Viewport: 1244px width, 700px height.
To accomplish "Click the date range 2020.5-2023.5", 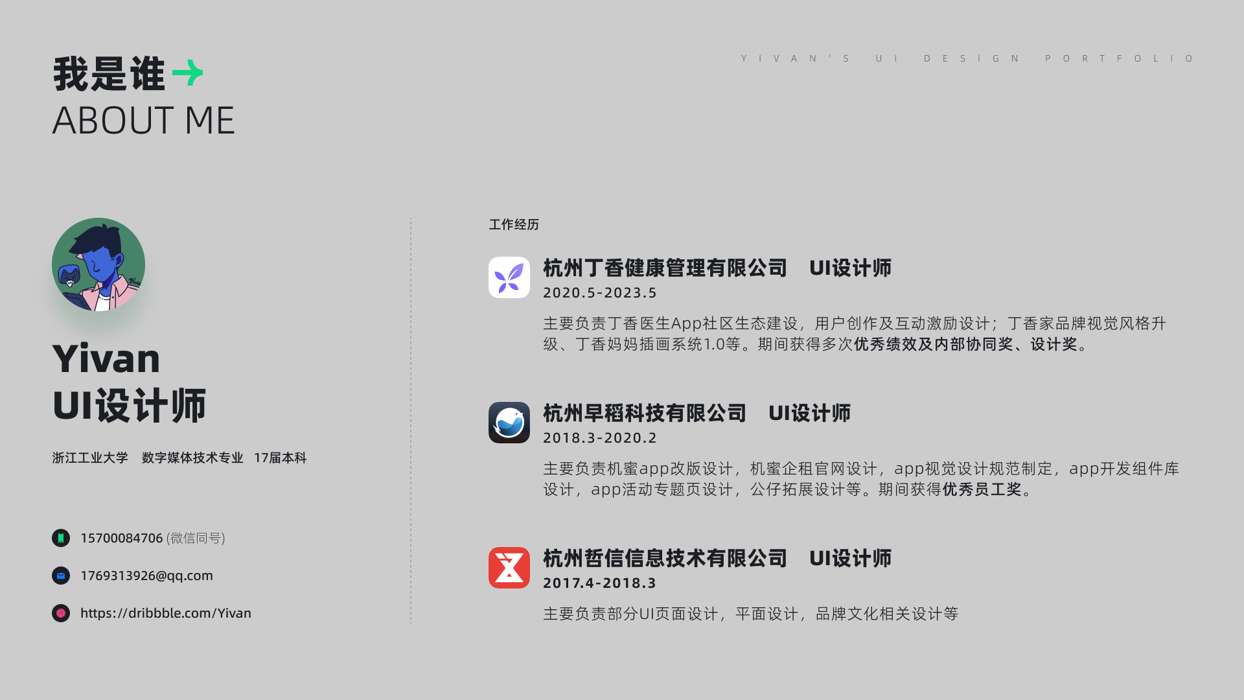I will point(600,292).
